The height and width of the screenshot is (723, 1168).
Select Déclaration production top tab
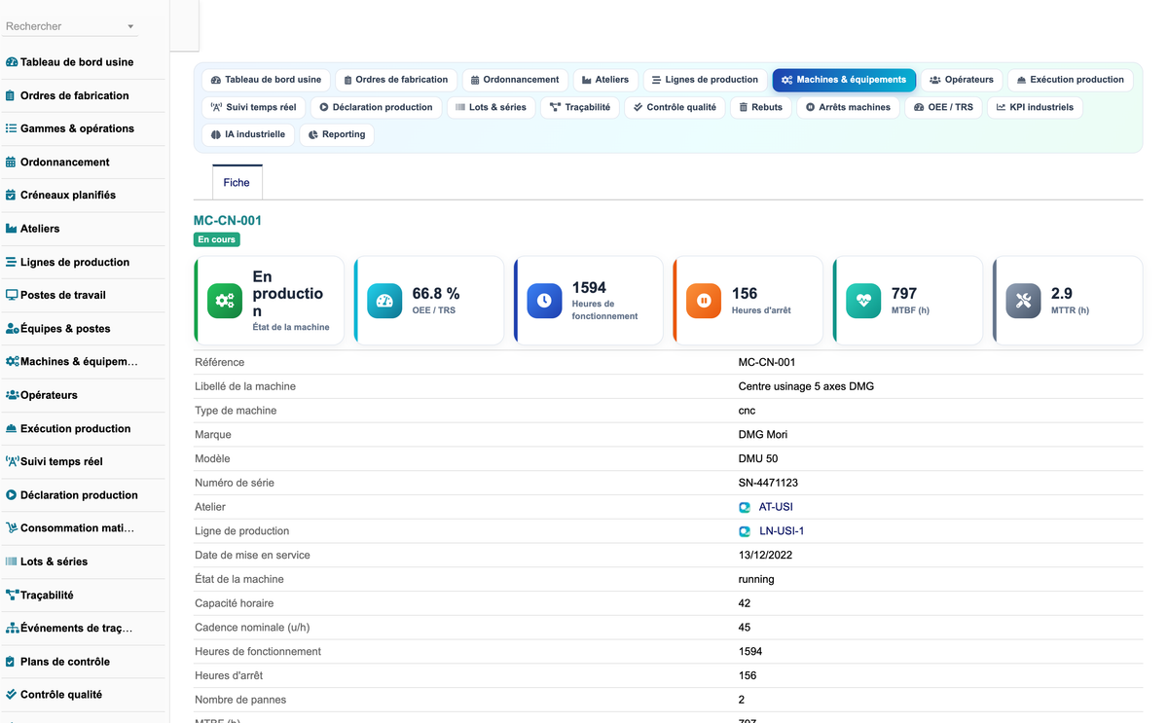tap(376, 107)
